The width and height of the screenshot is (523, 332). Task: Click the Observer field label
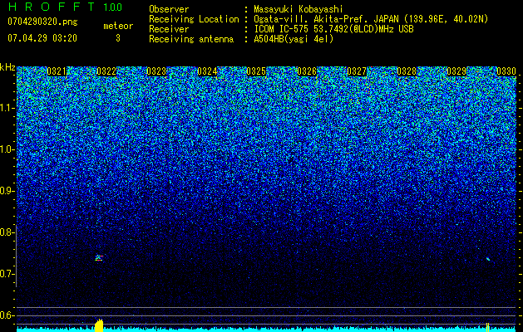(169, 10)
